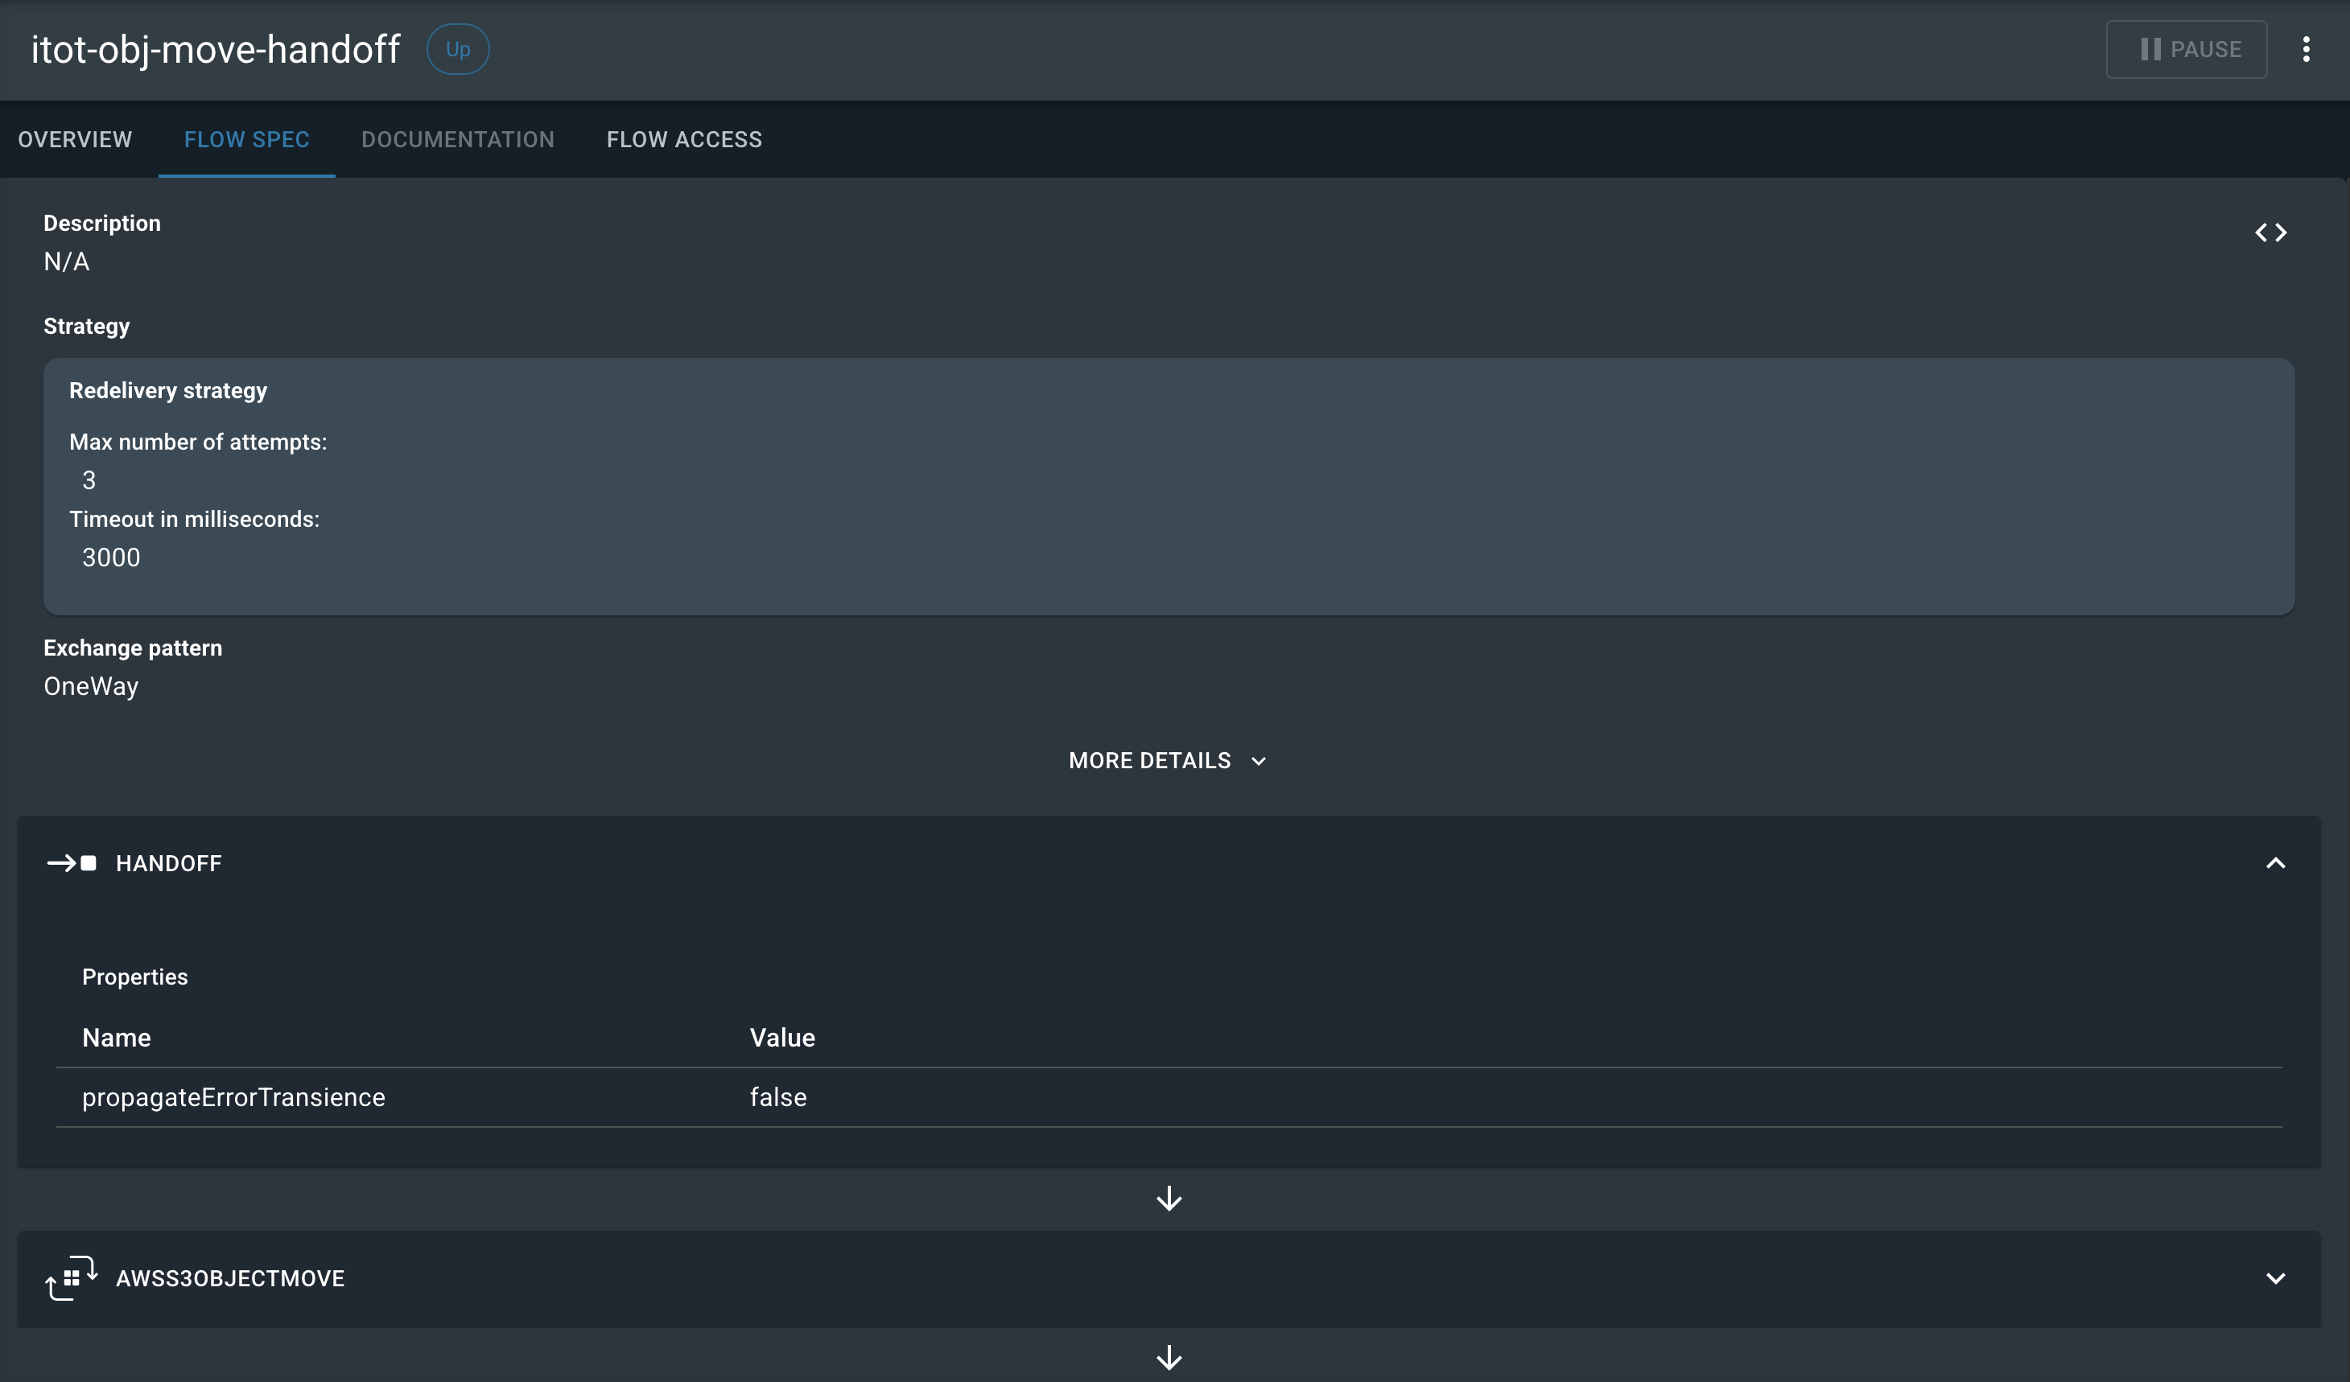Switch to the FLOW ACCESS tab
The image size is (2350, 1382).
click(683, 139)
